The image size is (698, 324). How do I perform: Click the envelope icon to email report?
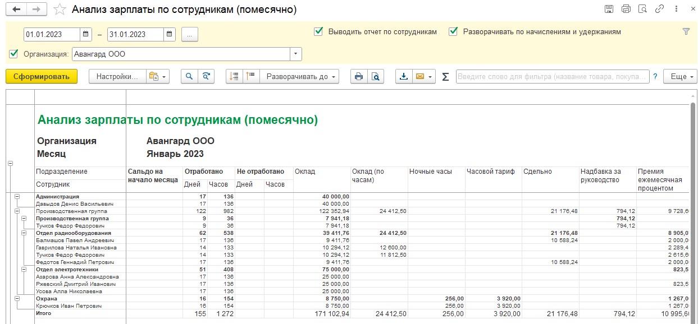pyautogui.click(x=423, y=77)
